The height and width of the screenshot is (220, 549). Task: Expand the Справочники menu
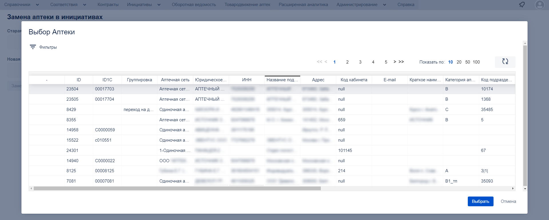[22, 5]
